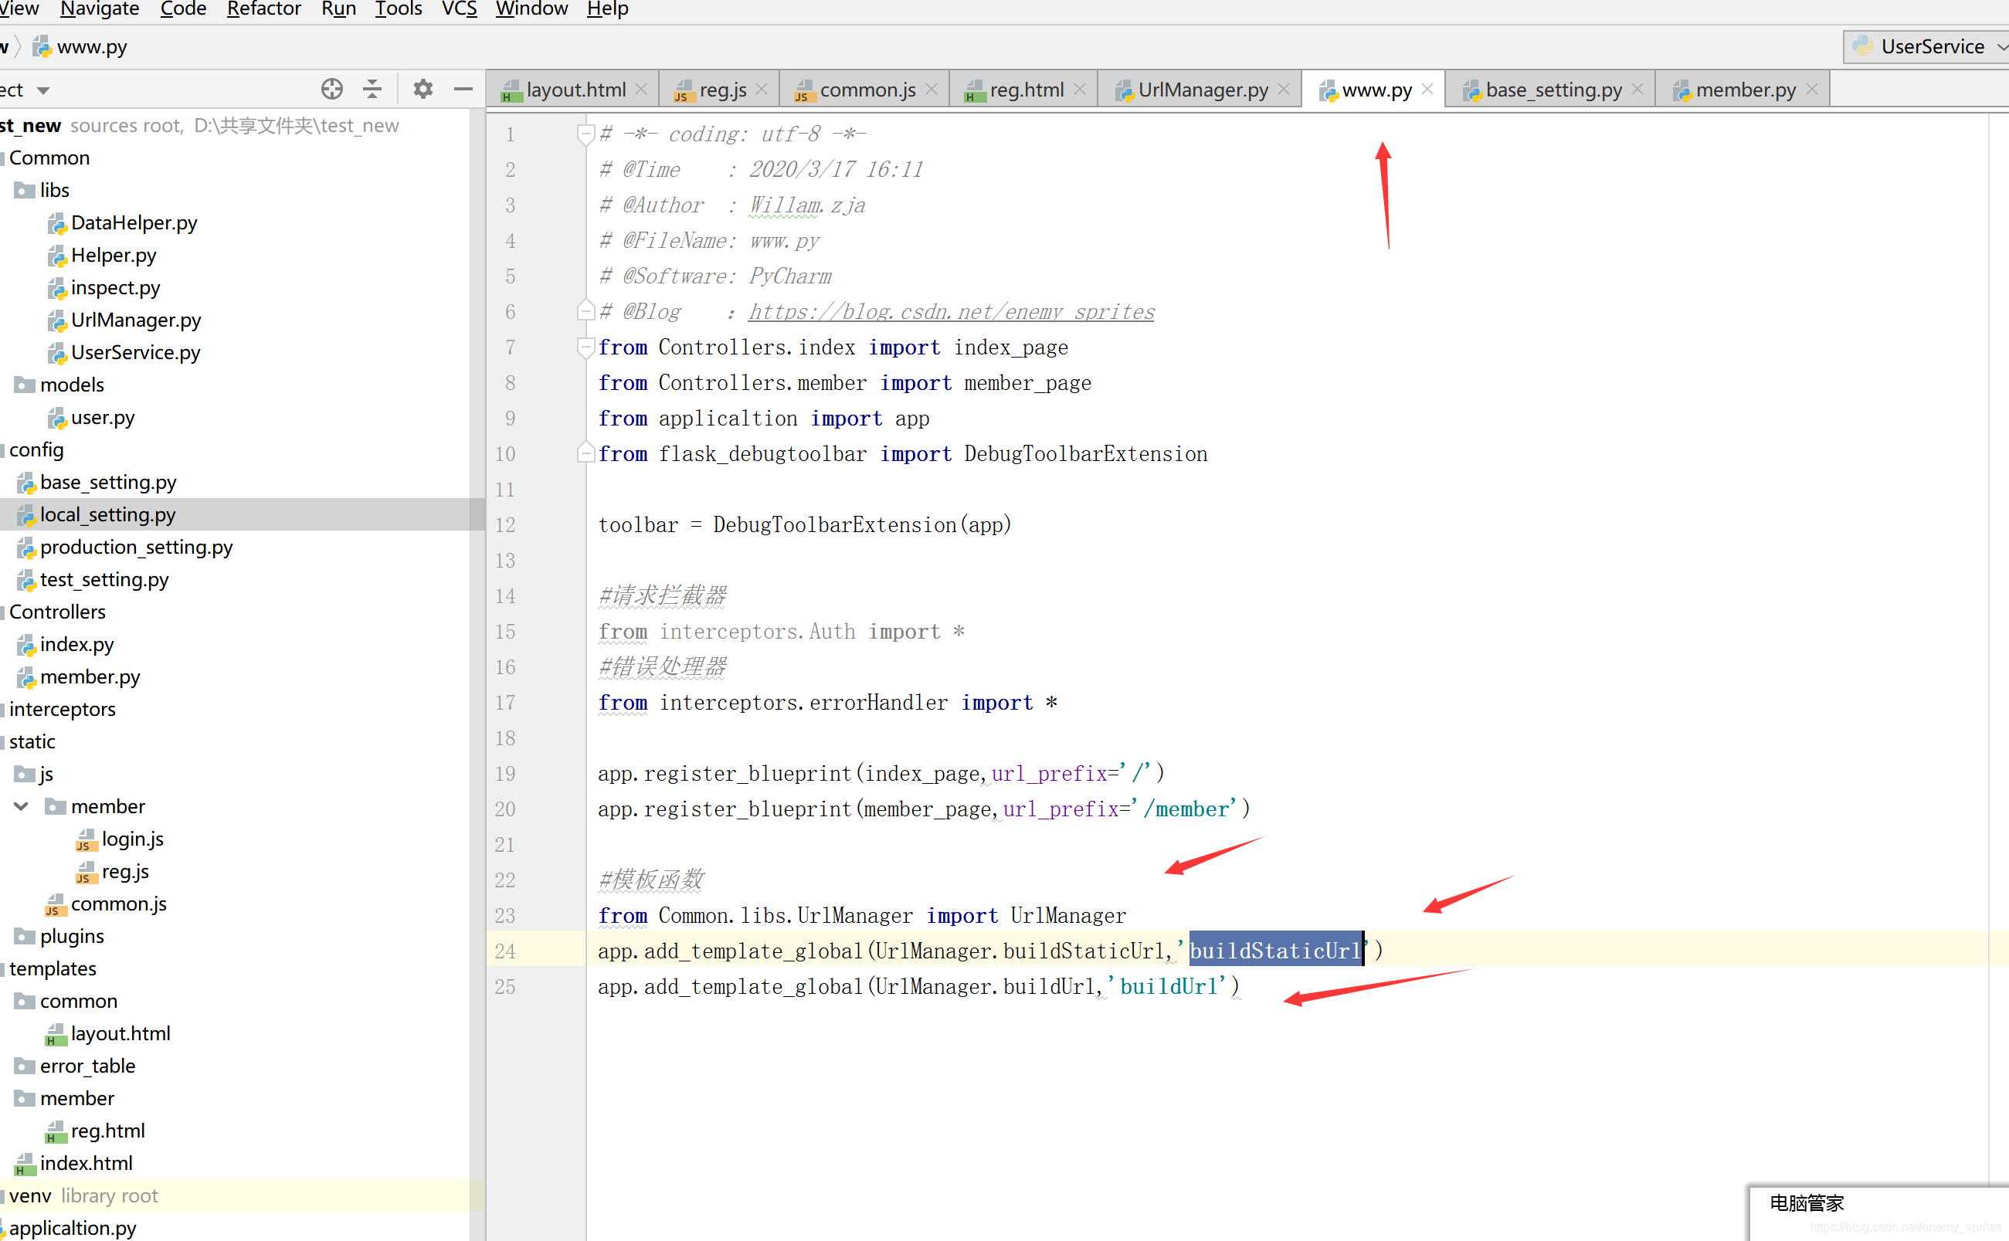
Task: Hide the project tool window with minus icon
Action: (463, 89)
